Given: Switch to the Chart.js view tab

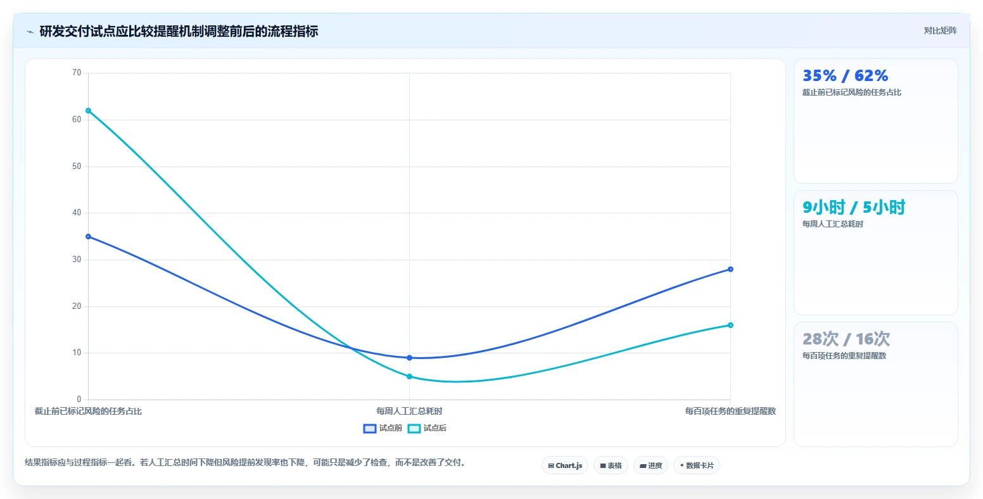Looking at the screenshot, I should [x=565, y=465].
